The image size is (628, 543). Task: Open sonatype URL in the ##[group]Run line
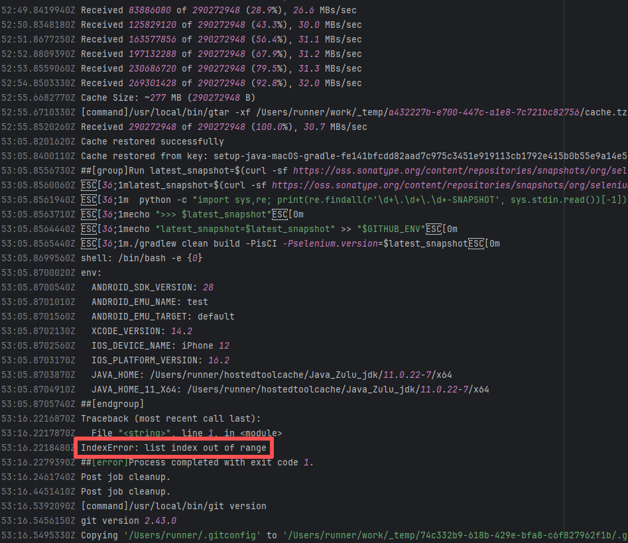coord(458,170)
